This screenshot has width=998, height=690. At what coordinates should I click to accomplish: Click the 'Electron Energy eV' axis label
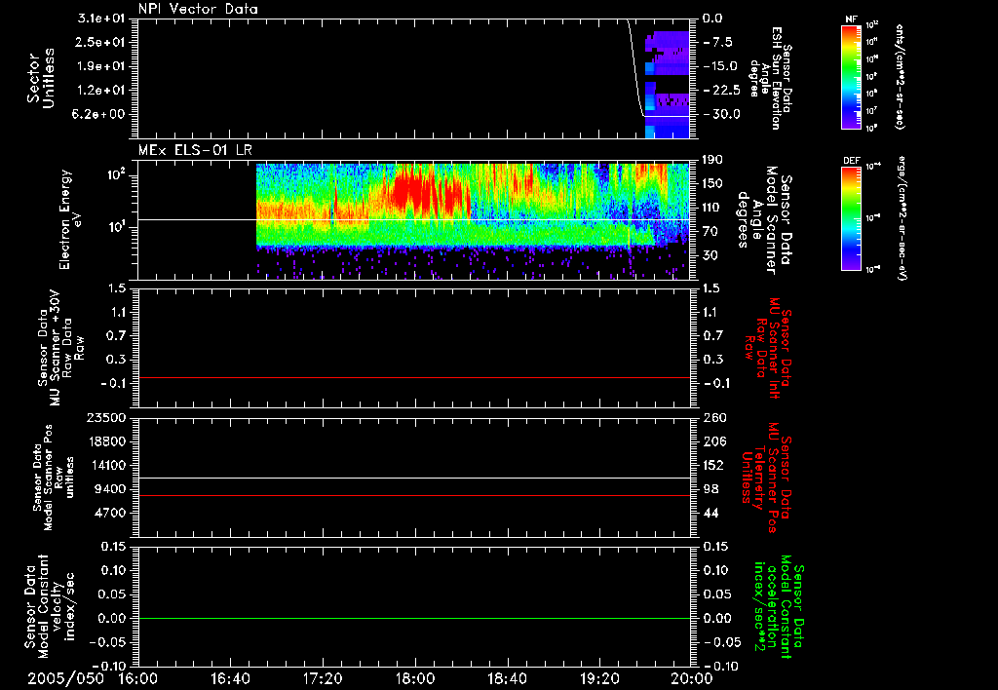tap(69, 219)
